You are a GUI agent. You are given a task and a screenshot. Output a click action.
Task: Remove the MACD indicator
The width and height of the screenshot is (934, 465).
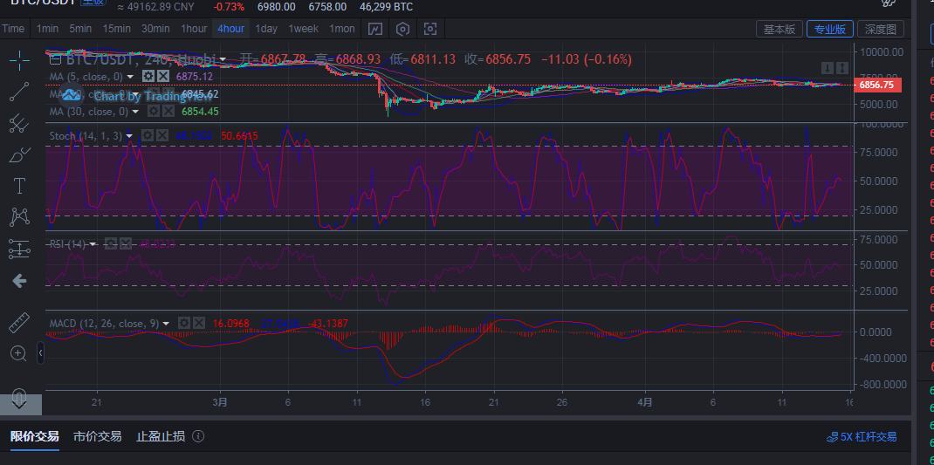click(198, 324)
